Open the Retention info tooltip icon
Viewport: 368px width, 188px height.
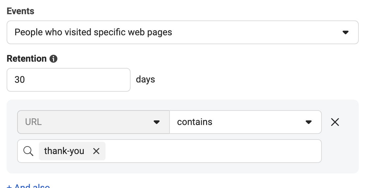tap(53, 59)
